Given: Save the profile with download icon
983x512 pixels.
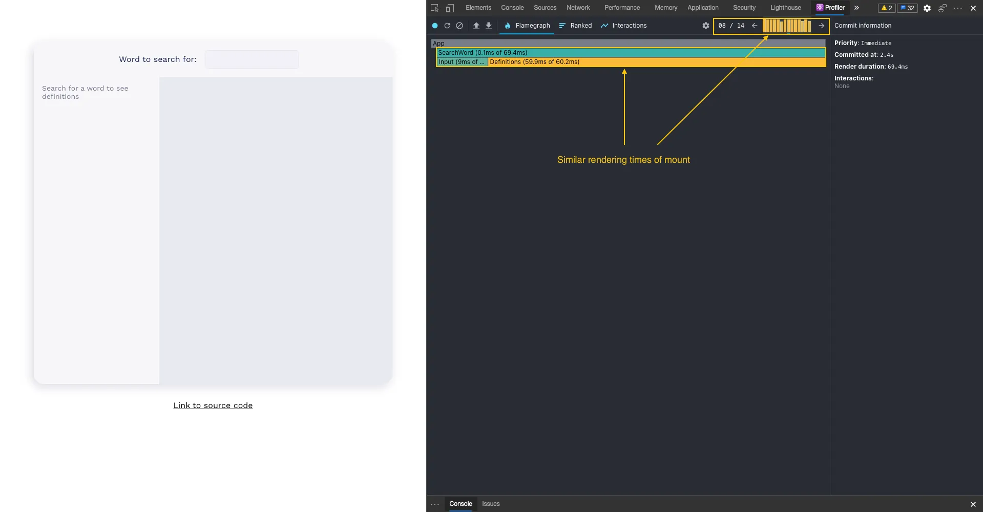Looking at the screenshot, I should click(x=489, y=26).
